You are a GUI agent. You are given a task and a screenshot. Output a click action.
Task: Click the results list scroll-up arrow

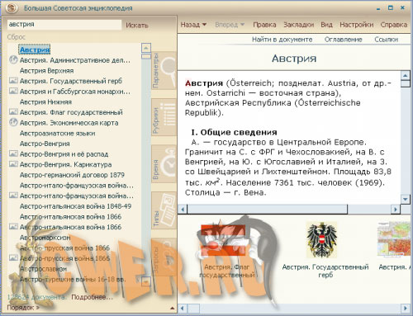point(146,48)
